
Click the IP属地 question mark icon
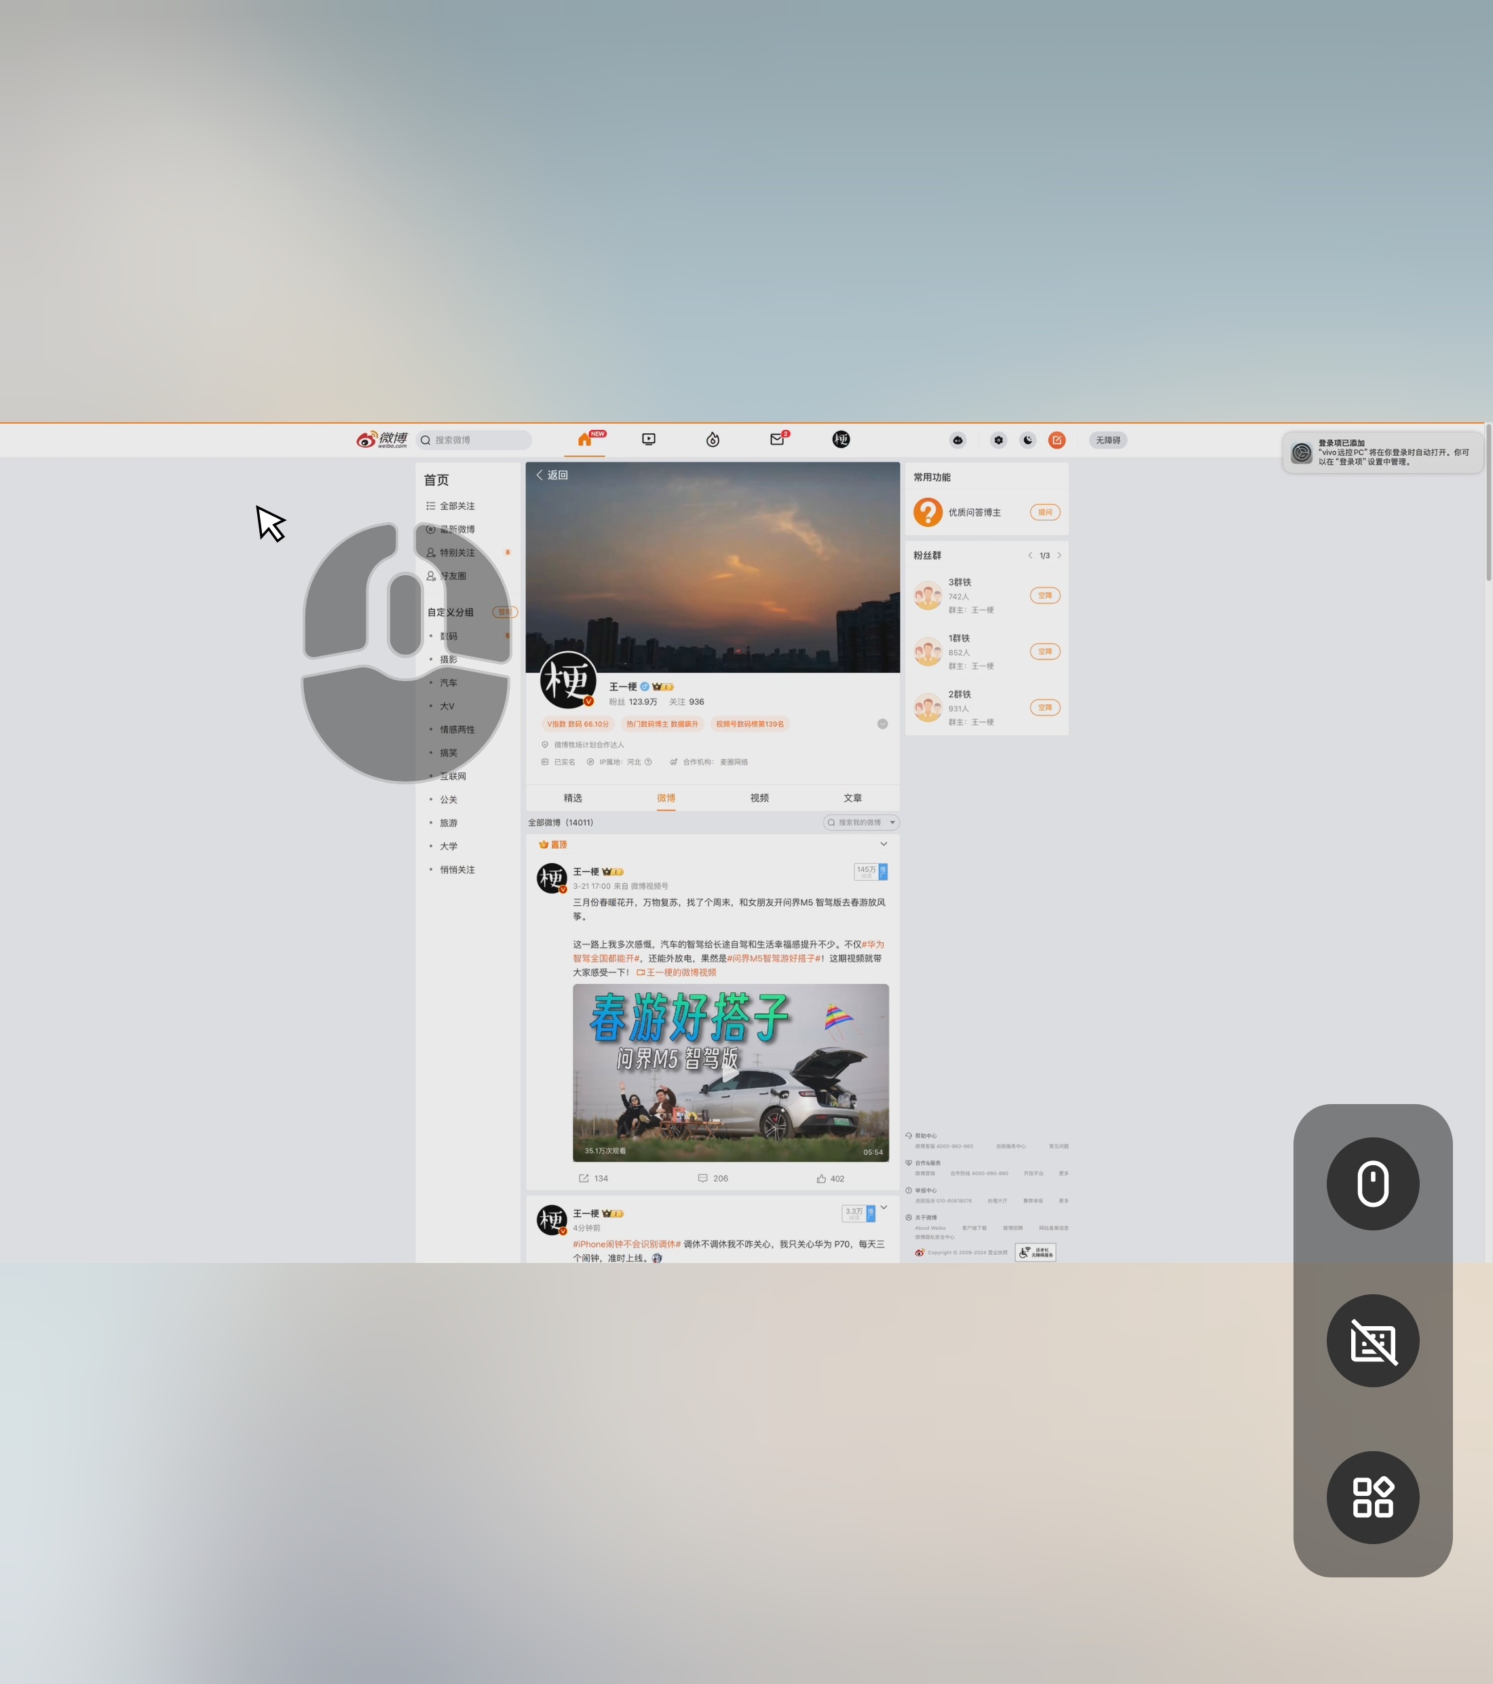[648, 762]
